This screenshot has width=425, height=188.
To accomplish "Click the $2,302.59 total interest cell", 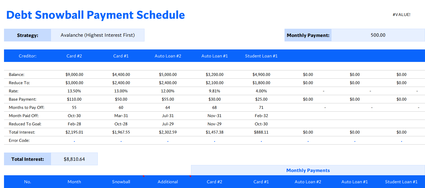I will coord(168,132).
